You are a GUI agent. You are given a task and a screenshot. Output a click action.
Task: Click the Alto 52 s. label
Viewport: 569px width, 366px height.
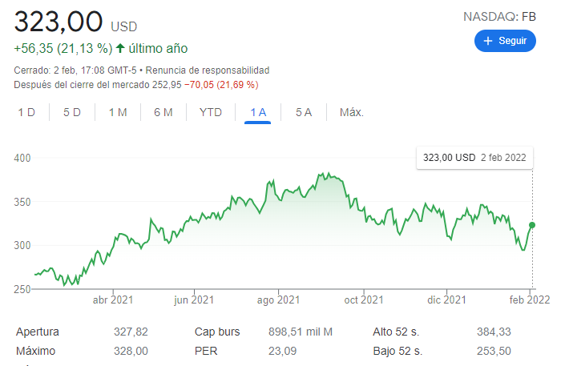[396, 332]
